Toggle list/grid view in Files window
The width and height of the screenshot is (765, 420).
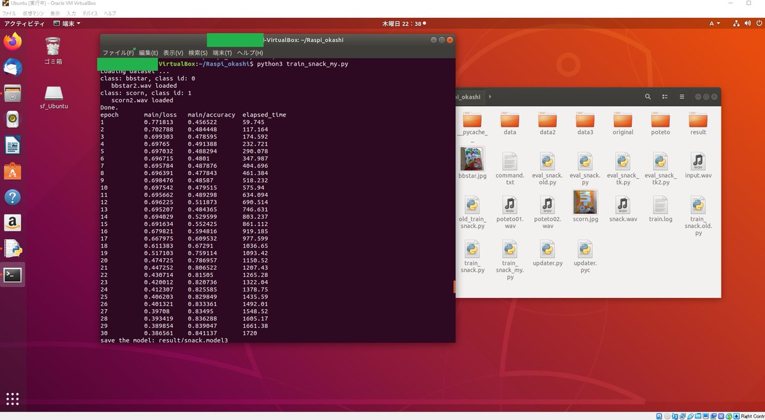pos(665,97)
